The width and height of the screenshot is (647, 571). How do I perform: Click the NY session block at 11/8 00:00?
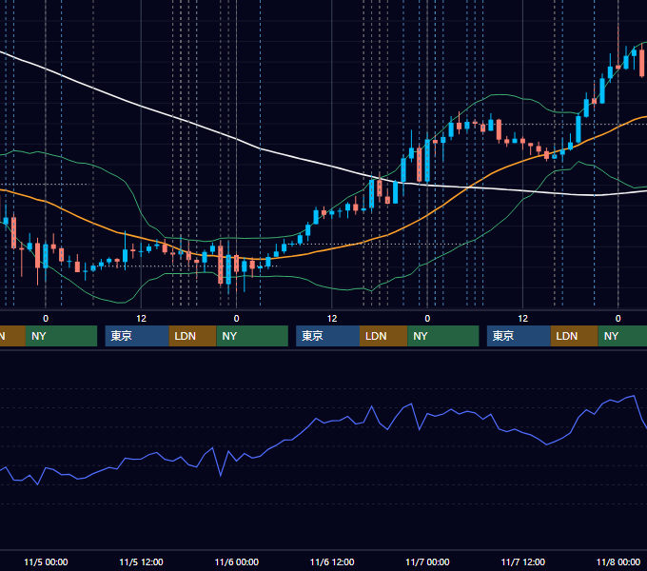pos(622,336)
